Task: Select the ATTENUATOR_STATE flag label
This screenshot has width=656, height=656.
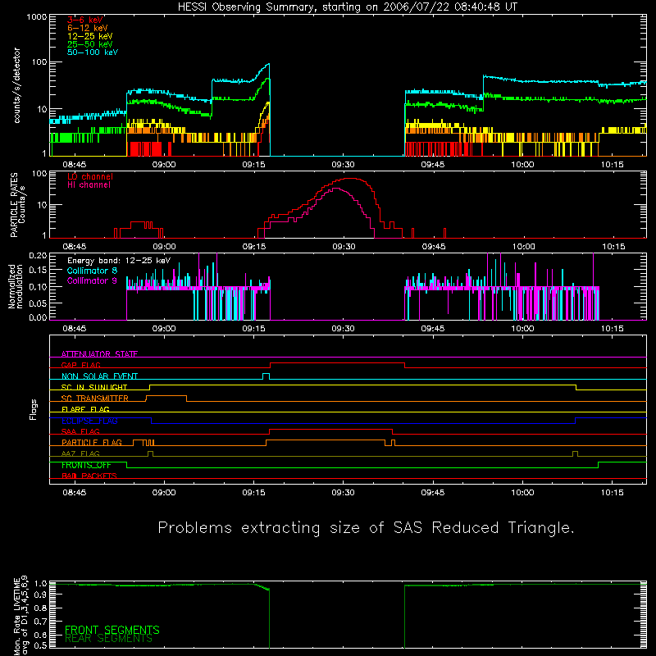Action: pos(99,354)
